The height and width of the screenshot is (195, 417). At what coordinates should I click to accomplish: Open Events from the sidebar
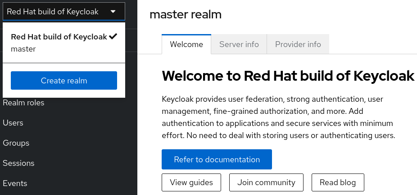[15, 183]
